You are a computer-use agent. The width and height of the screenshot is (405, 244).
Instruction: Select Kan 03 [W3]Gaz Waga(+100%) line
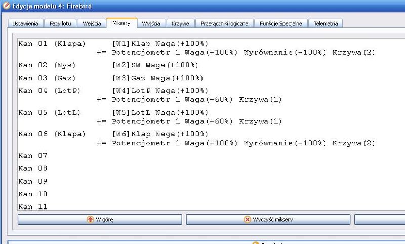click(x=111, y=78)
